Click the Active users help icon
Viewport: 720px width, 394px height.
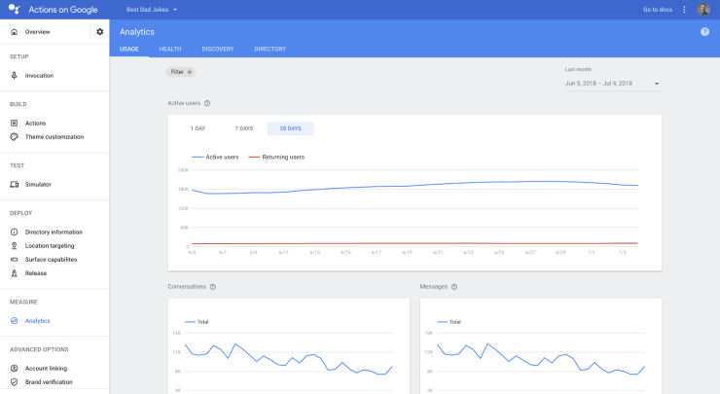click(x=207, y=103)
